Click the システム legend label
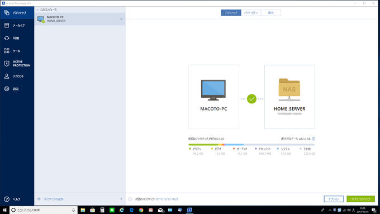This screenshot has height=214, width=380. [x=285, y=149]
